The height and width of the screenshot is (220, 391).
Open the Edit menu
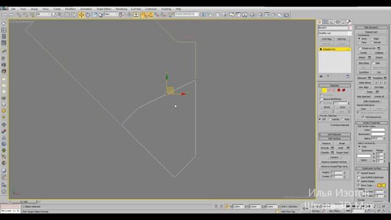[x=13, y=9]
